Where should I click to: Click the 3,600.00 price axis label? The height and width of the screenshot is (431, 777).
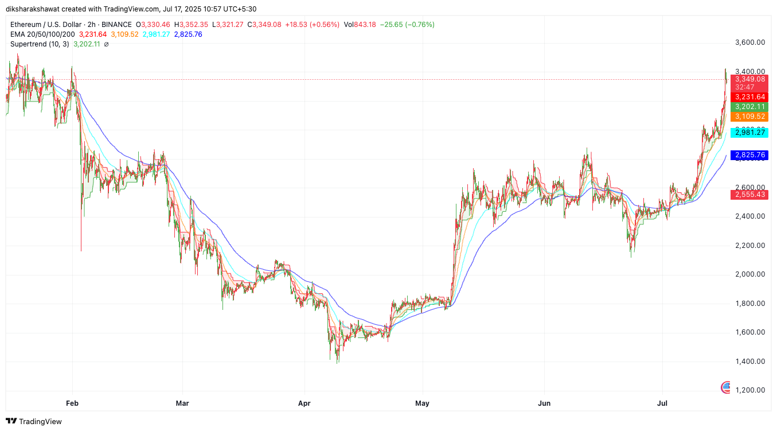tap(750, 42)
